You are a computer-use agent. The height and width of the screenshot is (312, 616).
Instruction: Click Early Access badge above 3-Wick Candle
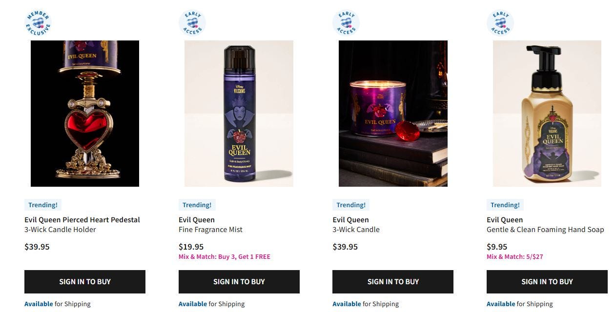tap(346, 23)
